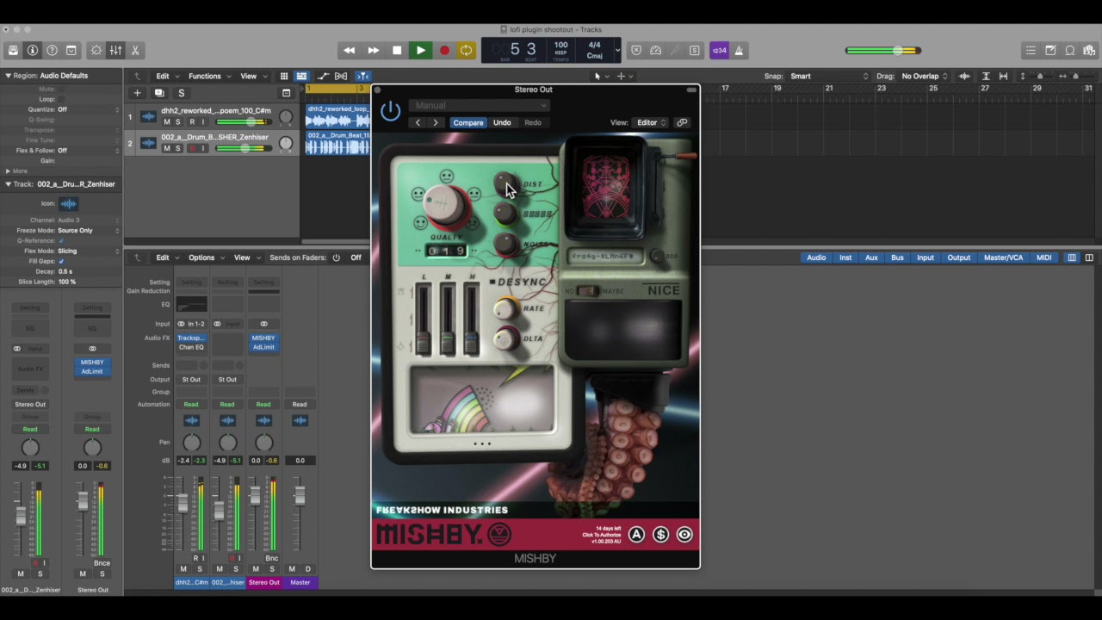The image size is (1102, 620).
Task: Switch tracks area to grid view icon
Action: (284, 76)
